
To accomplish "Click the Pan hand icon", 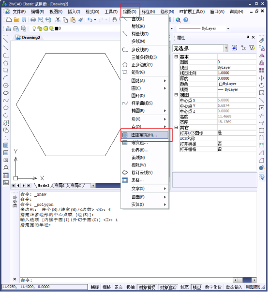I will (x=115, y=20).
